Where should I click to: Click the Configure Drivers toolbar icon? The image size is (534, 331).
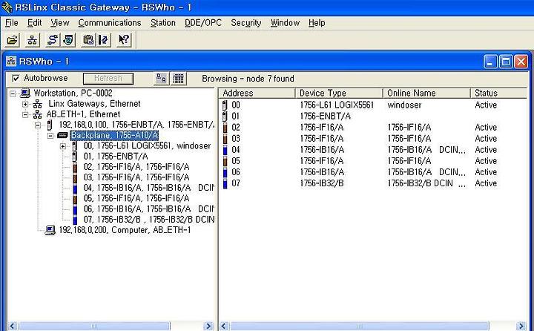tap(53, 40)
